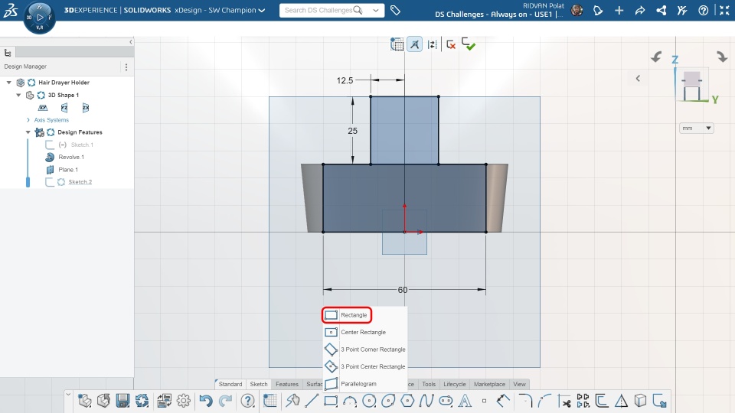Open the tags icon next to search

395,10
